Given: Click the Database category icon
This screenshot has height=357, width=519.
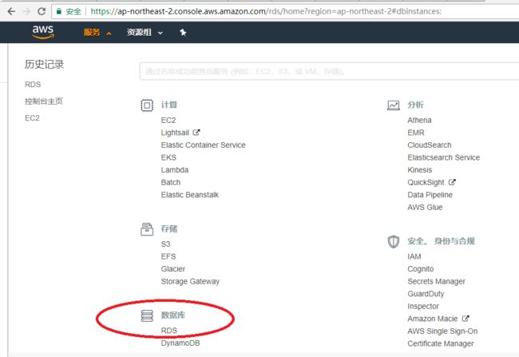Looking at the screenshot, I should (147, 315).
